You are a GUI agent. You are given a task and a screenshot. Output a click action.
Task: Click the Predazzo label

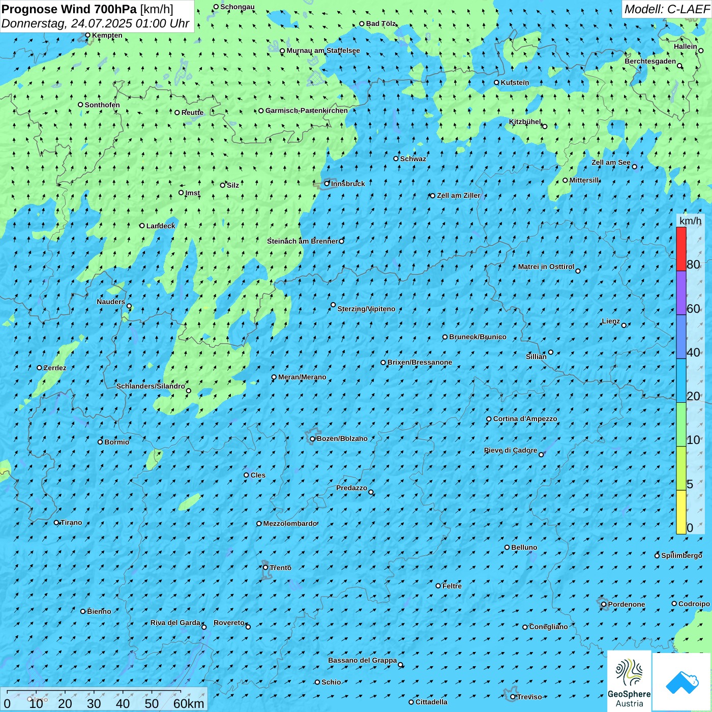(351, 488)
